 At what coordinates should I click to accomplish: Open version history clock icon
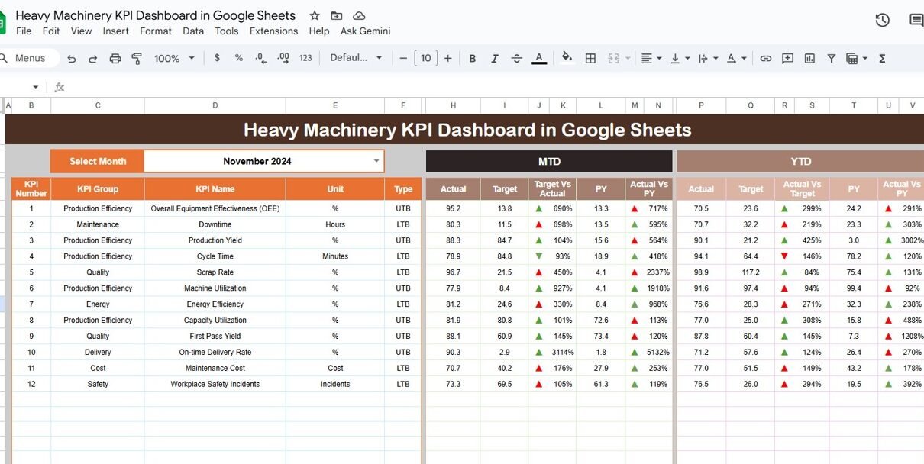(x=882, y=21)
